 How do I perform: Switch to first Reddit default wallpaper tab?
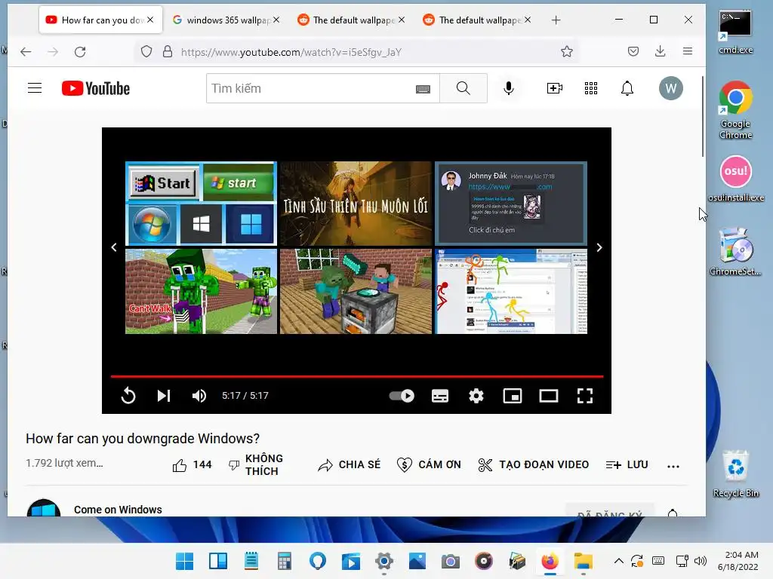pos(347,20)
